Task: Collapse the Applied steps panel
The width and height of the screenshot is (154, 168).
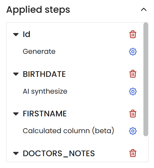Action: tap(144, 10)
